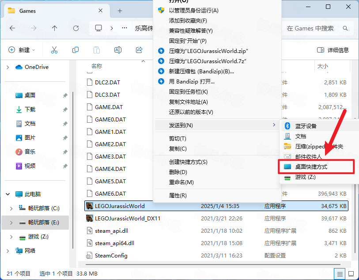
Task: Click the pin icon next to 视频
Action: [65, 166]
